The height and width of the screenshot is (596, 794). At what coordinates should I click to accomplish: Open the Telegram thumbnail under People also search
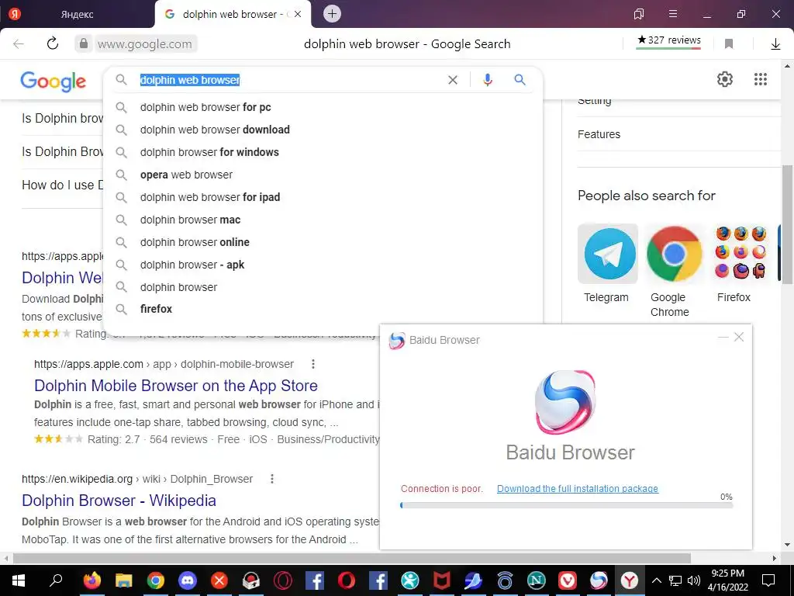[608, 254]
